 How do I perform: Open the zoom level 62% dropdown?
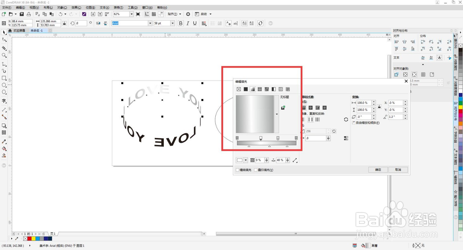coord(131,14)
